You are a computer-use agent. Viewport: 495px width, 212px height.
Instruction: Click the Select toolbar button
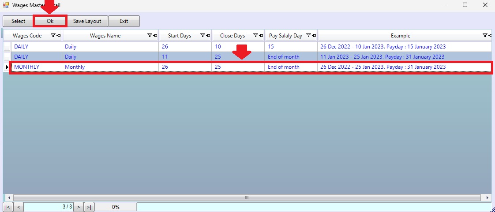click(18, 21)
